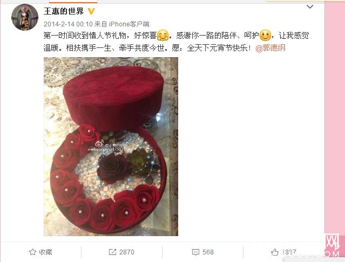
Task: Click the post text body paragraph
Action: pos(176,42)
